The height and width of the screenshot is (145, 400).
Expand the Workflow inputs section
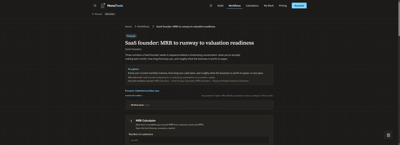point(199,105)
